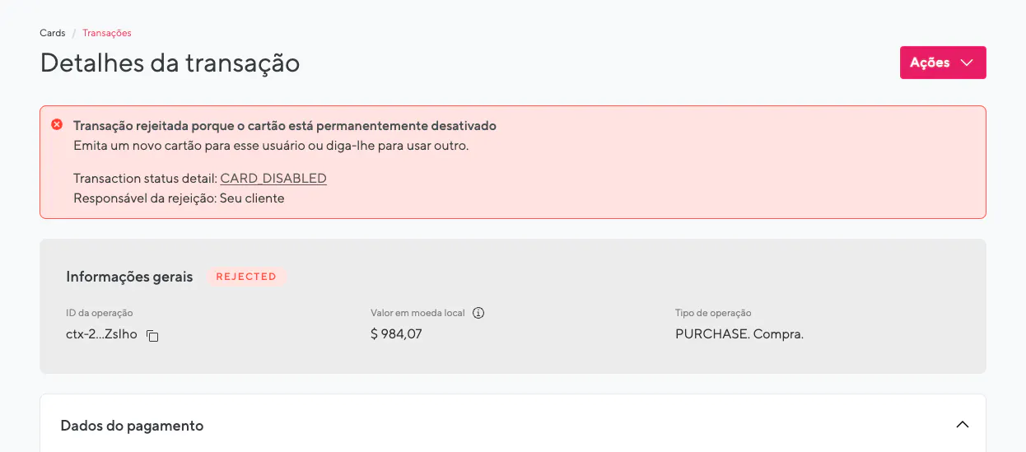
Task: Select the ctx-2...Zslho operation ID text
Action: point(101,334)
